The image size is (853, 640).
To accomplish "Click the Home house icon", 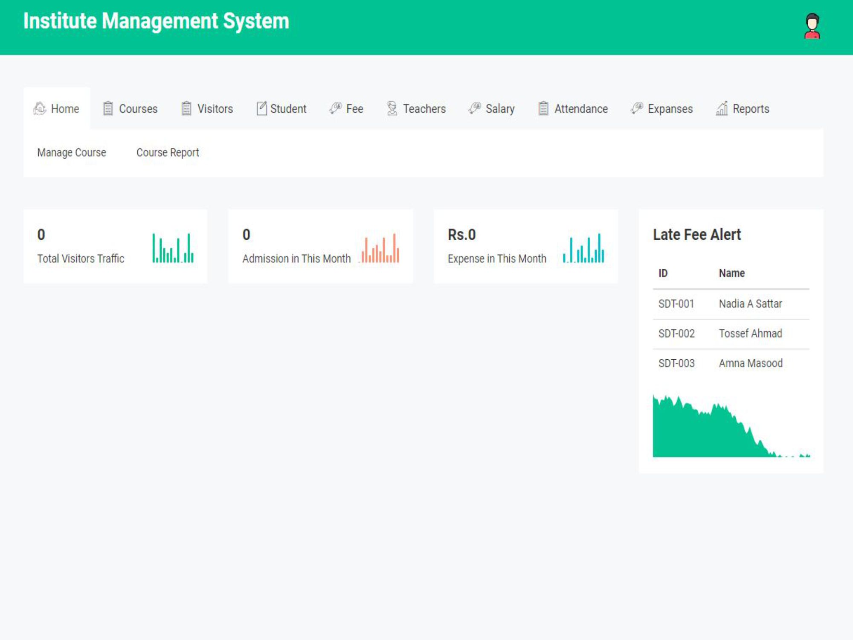I will (40, 109).
